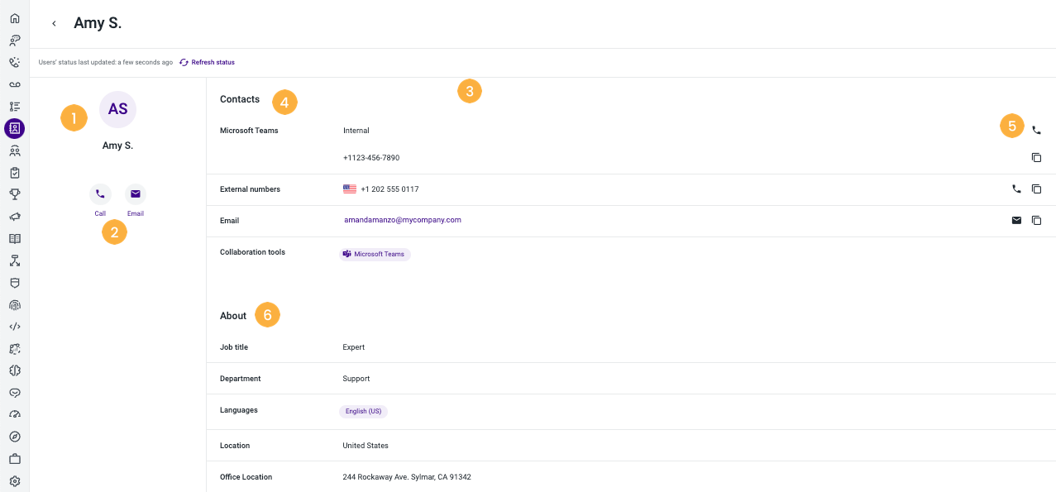Open the amandamanzo@mycompany.com email link
Image resolution: width=1056 pixels, height=492 pixels.
tap(402, 220)
